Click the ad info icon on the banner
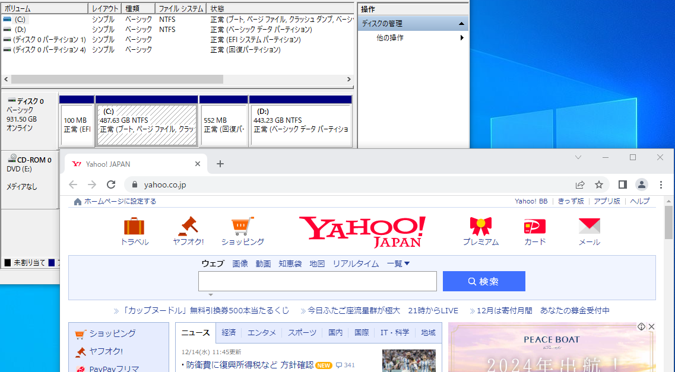 [641, 327]
